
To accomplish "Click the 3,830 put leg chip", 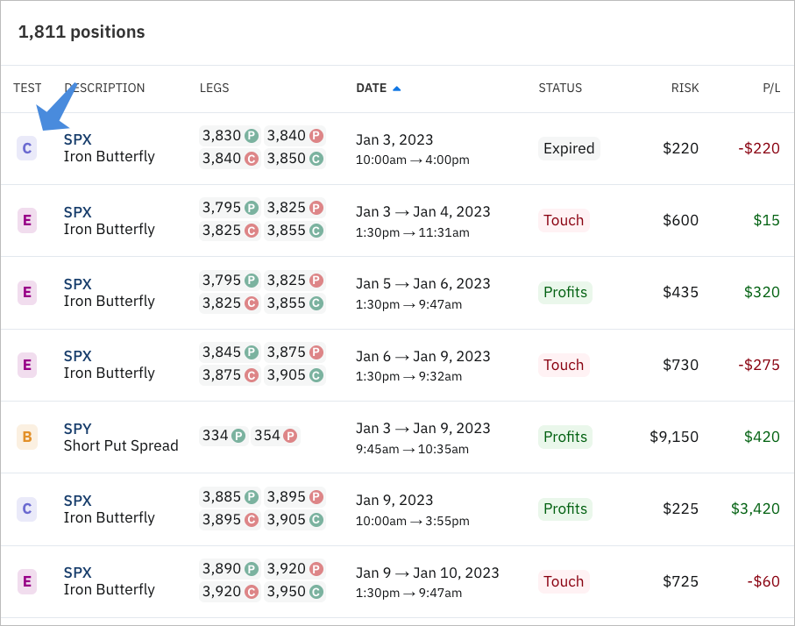I will click(231, 136).
